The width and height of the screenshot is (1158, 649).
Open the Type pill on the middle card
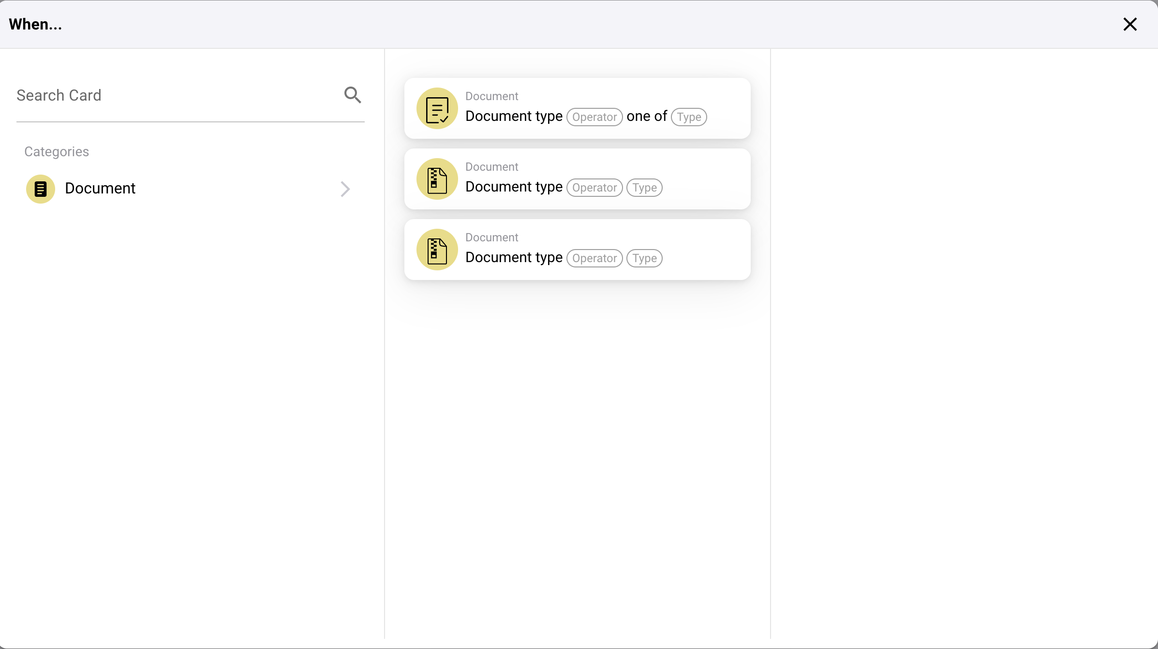click(644, 188)
